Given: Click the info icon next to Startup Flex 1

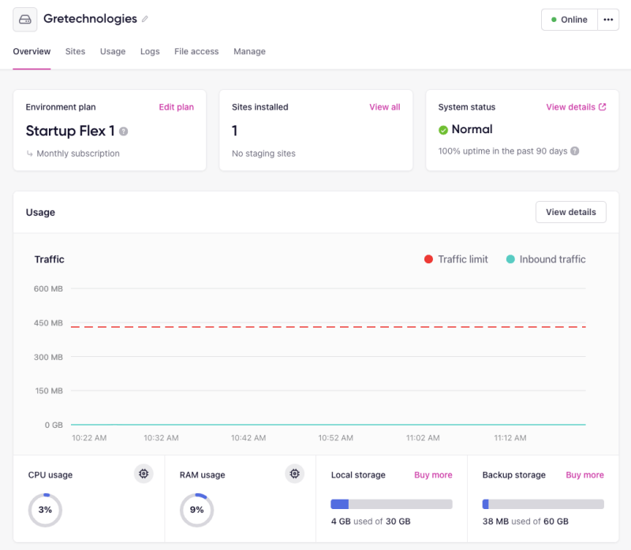Looking at the screenshot, I should [123, 132].
